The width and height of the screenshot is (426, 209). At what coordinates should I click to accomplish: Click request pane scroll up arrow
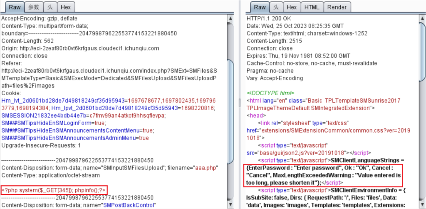pos(230,19)
